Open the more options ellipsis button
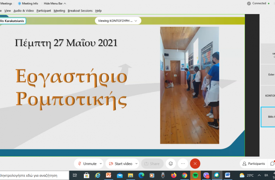Viewport: 275px width, 180px height. coord(183,164)
